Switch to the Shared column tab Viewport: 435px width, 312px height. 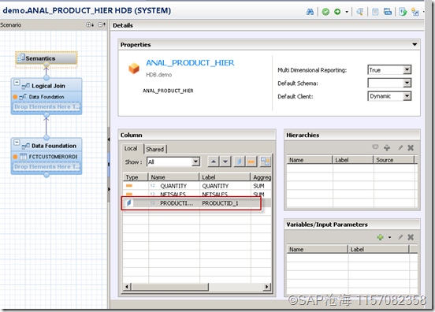coord(154,149)
